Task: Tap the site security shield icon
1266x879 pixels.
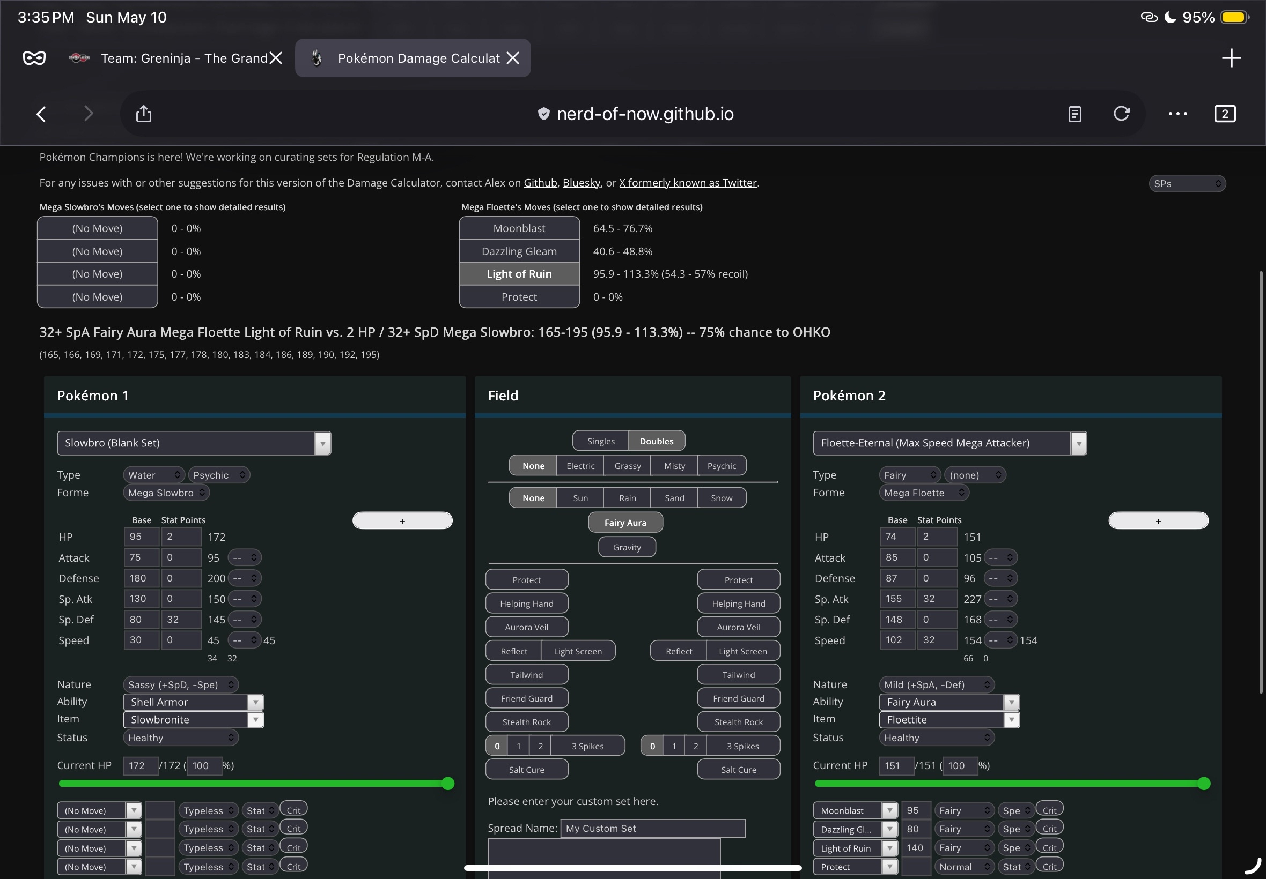Action: [543, 114]
